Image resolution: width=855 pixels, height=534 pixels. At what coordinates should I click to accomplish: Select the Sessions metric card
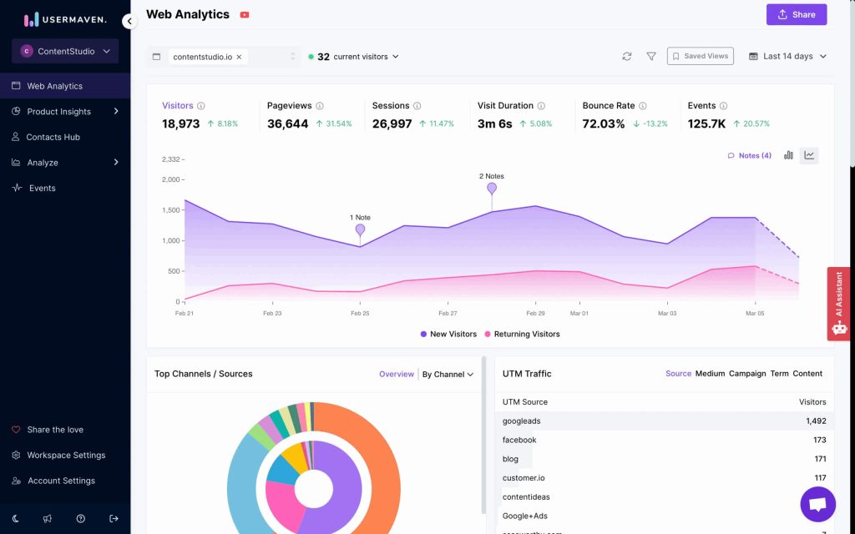(412, 115)
